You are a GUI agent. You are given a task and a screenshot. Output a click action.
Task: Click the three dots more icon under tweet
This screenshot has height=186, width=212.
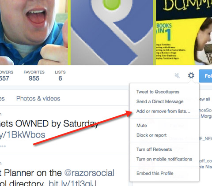coord(3,146)
